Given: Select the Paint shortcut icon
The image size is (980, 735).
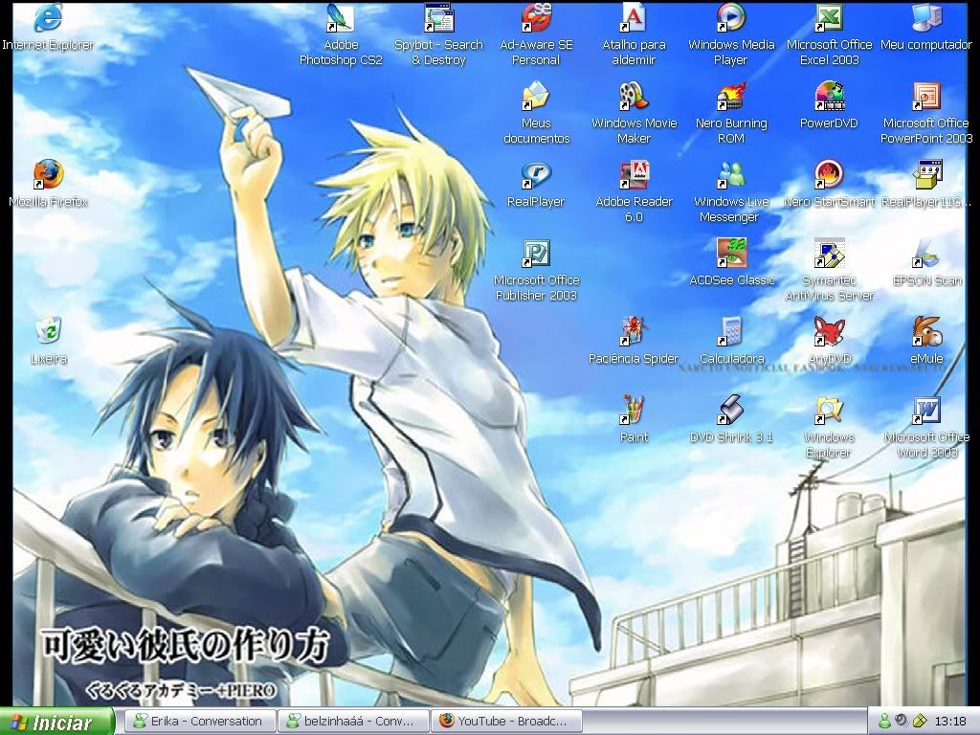Looking at the screenshot, I should pyautogui.click(x=634, y=410).
